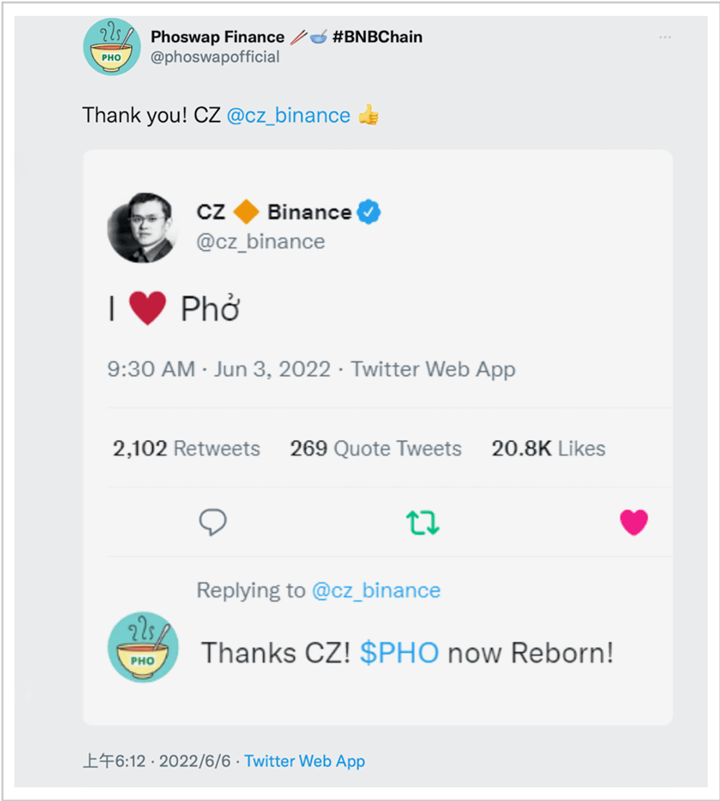720x801 pixels.
Task: Click the @cz_binance link after "Replying to"
Action: pos(376,591)
